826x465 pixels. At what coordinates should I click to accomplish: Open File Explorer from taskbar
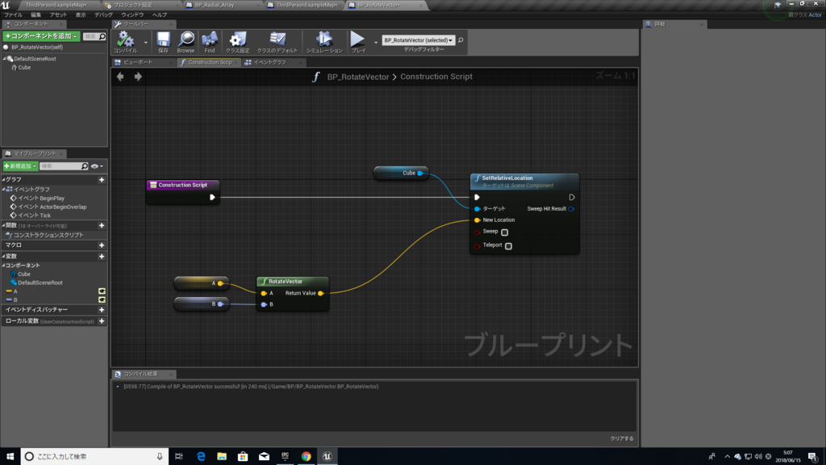(x=222, y=456)
